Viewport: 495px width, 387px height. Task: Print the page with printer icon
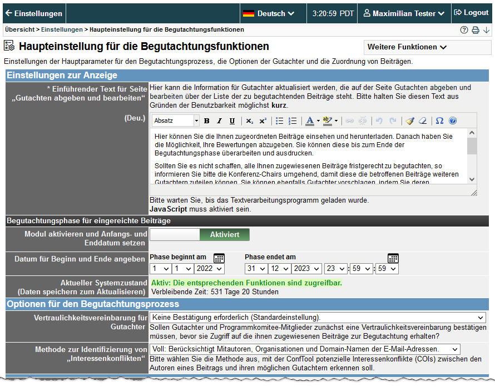pos(476,30)
